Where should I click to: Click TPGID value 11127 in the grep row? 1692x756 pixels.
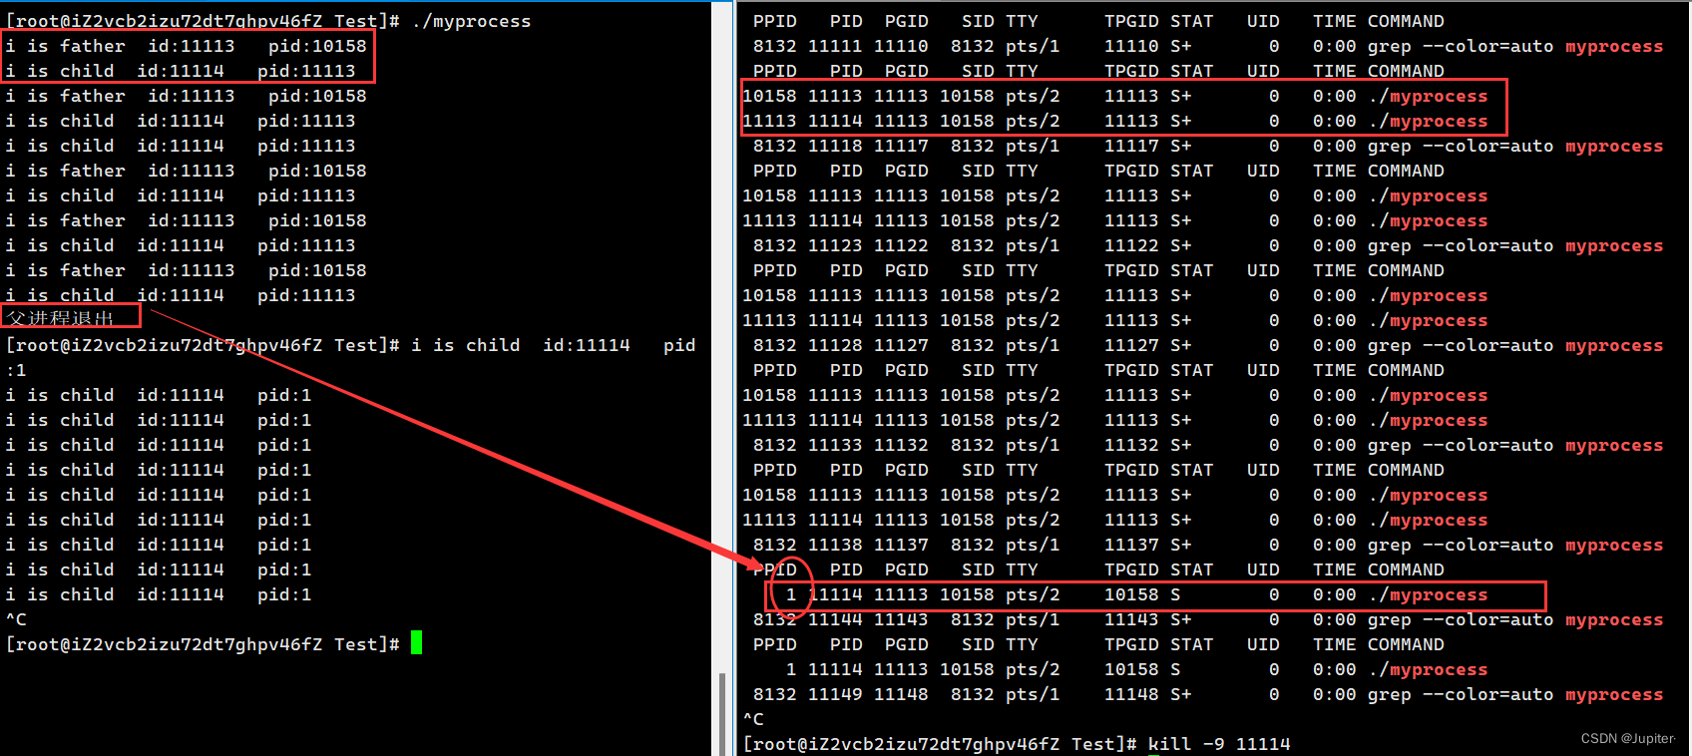click(x=1131, y=345)
